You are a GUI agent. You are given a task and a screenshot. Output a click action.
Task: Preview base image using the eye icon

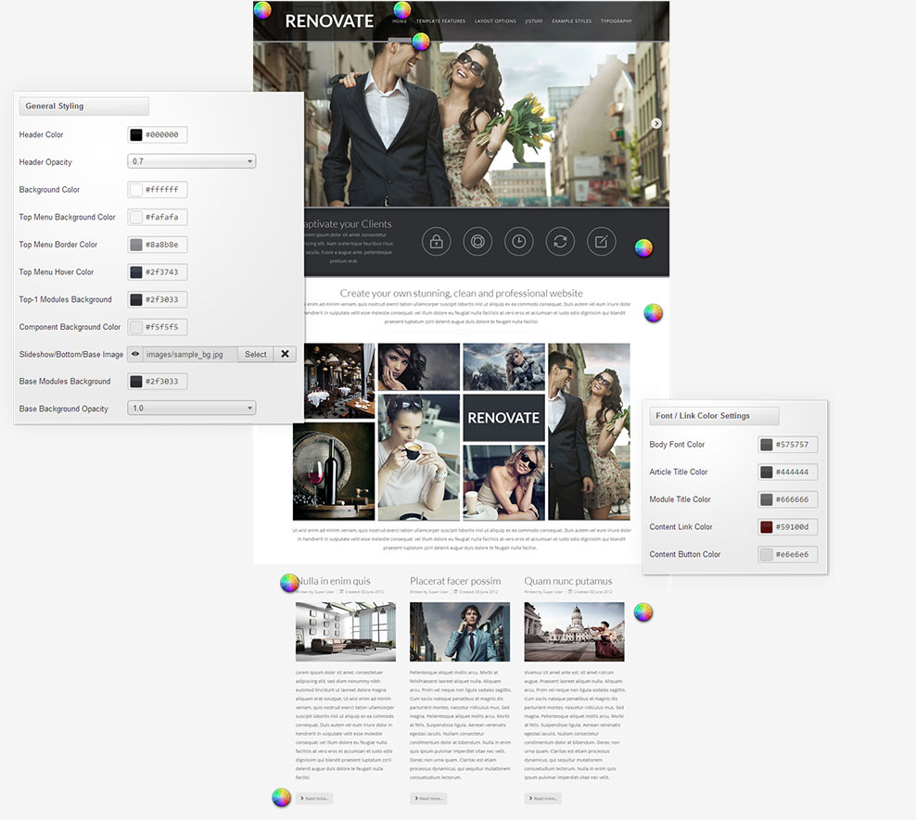[135, 354]
